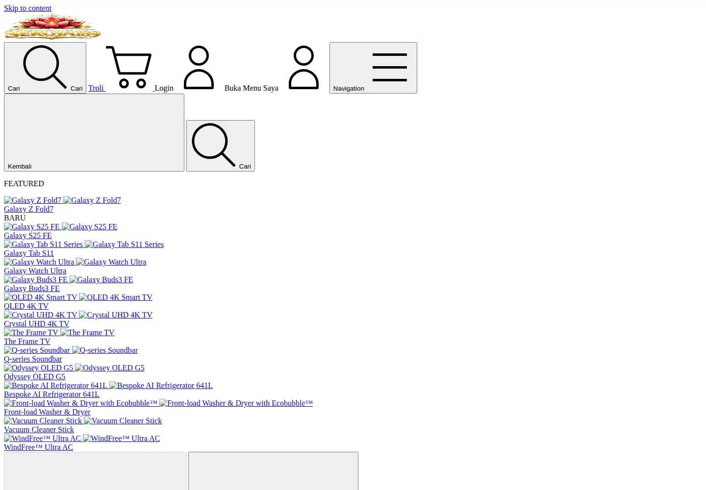This screenshot has width=706, height=490.
Task: Click the Buka Menu Saya profile icon
Action: click(303, 68)
